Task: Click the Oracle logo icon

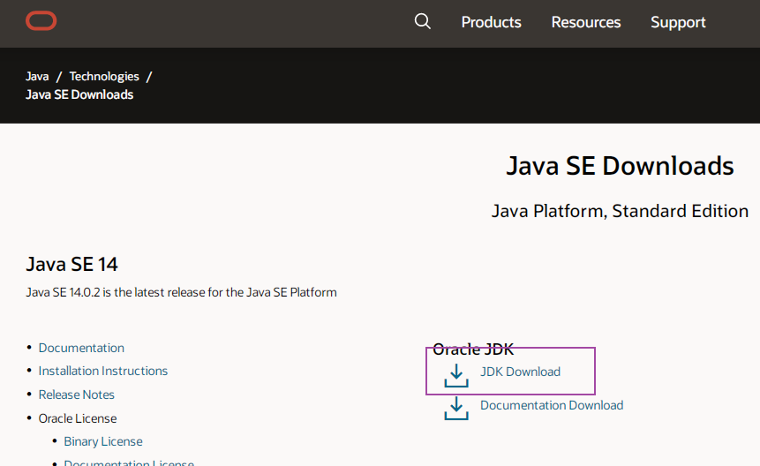Action: pos(41,21)
